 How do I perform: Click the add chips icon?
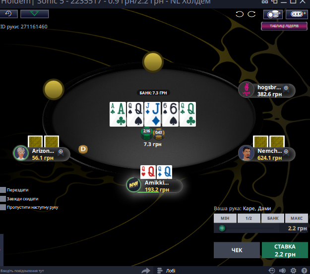(x=273, y=14)
